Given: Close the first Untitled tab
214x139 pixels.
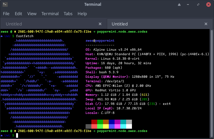Looking at the screenshot, I should click(100, 24).
